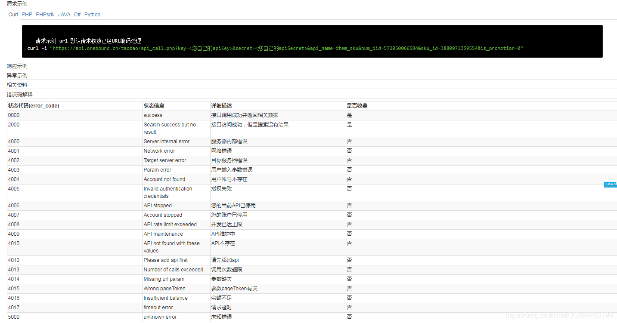The image size is (617, 323).
Task: Click the 'timeout error' cell
Action: coord(176,308)
